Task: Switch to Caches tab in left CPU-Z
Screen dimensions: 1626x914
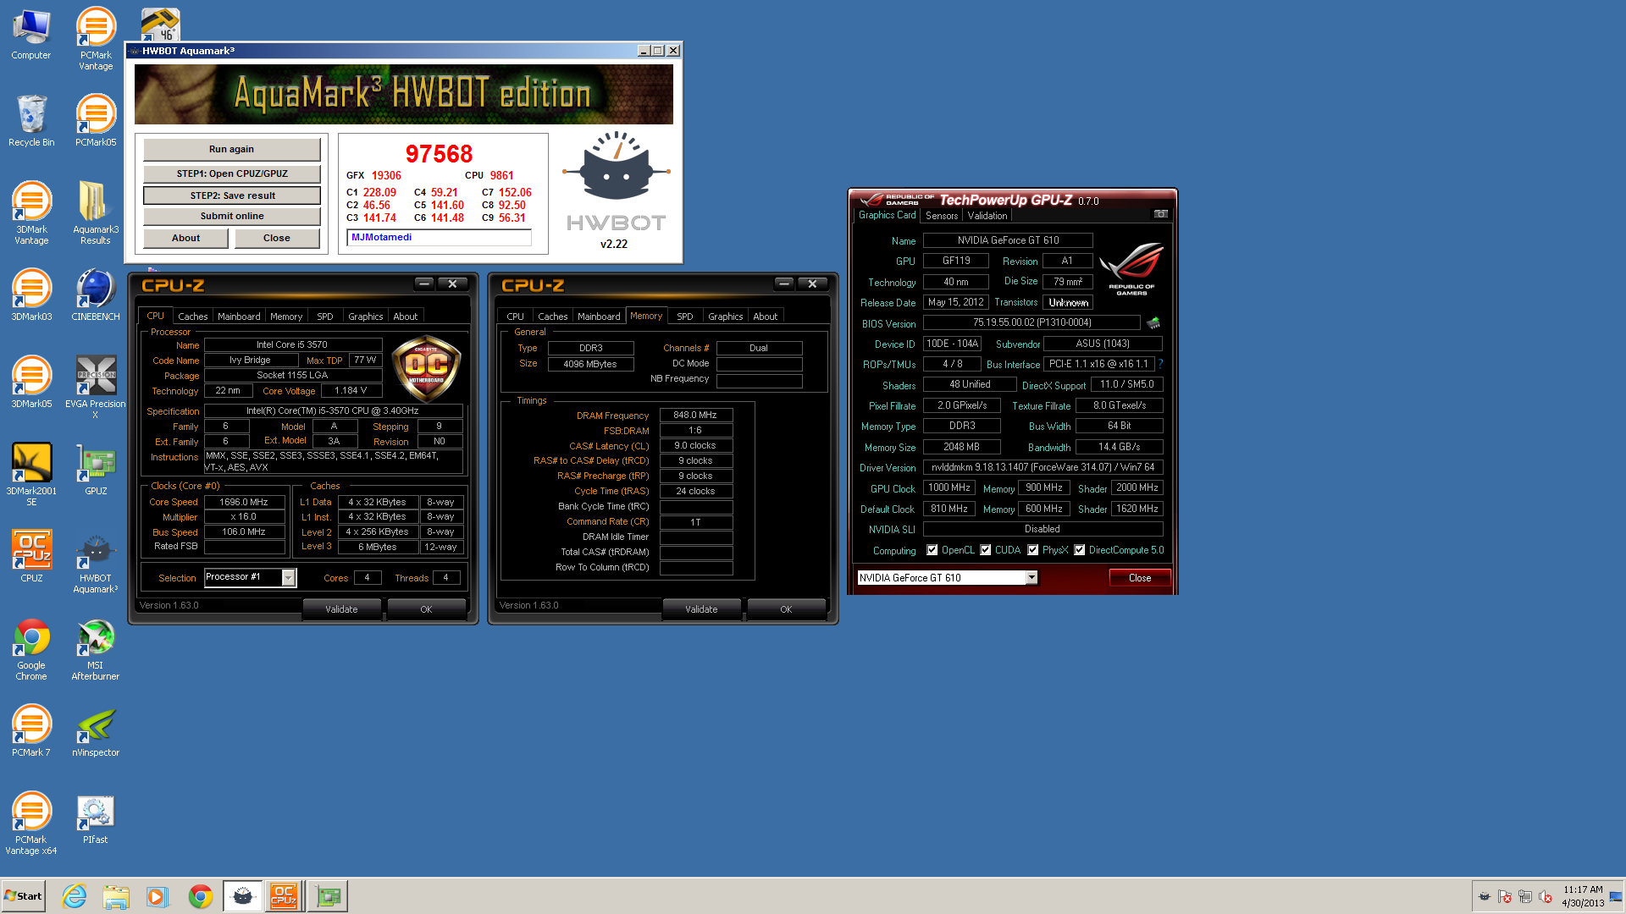Action: pyautogui.click(x=192, y=317)
